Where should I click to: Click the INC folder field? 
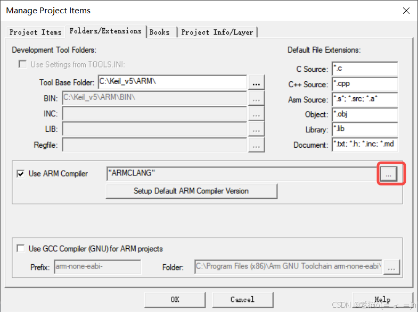pyautogui.click(x=154, y=114)
